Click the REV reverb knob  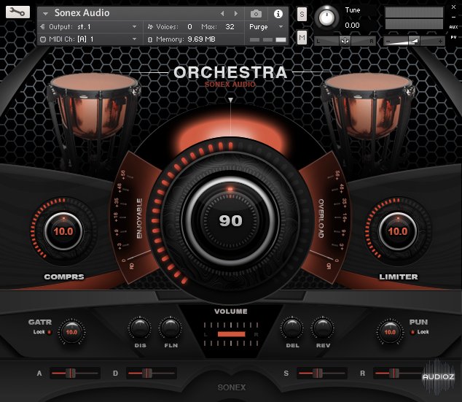[323, 328]
